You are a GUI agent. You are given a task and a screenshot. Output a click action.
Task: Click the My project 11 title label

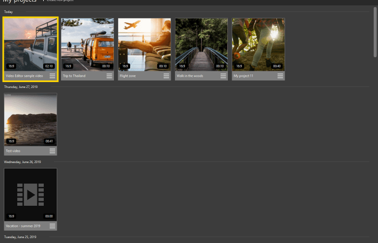point(244,76)
